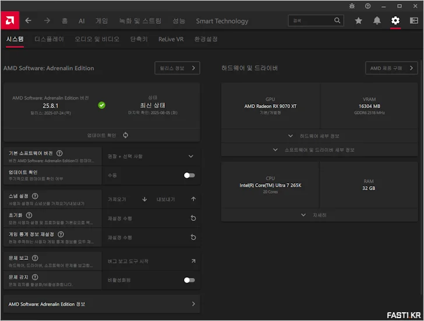Click the AMD logo icon
This screenshot has width=424, height=321.
pos(10,20)
